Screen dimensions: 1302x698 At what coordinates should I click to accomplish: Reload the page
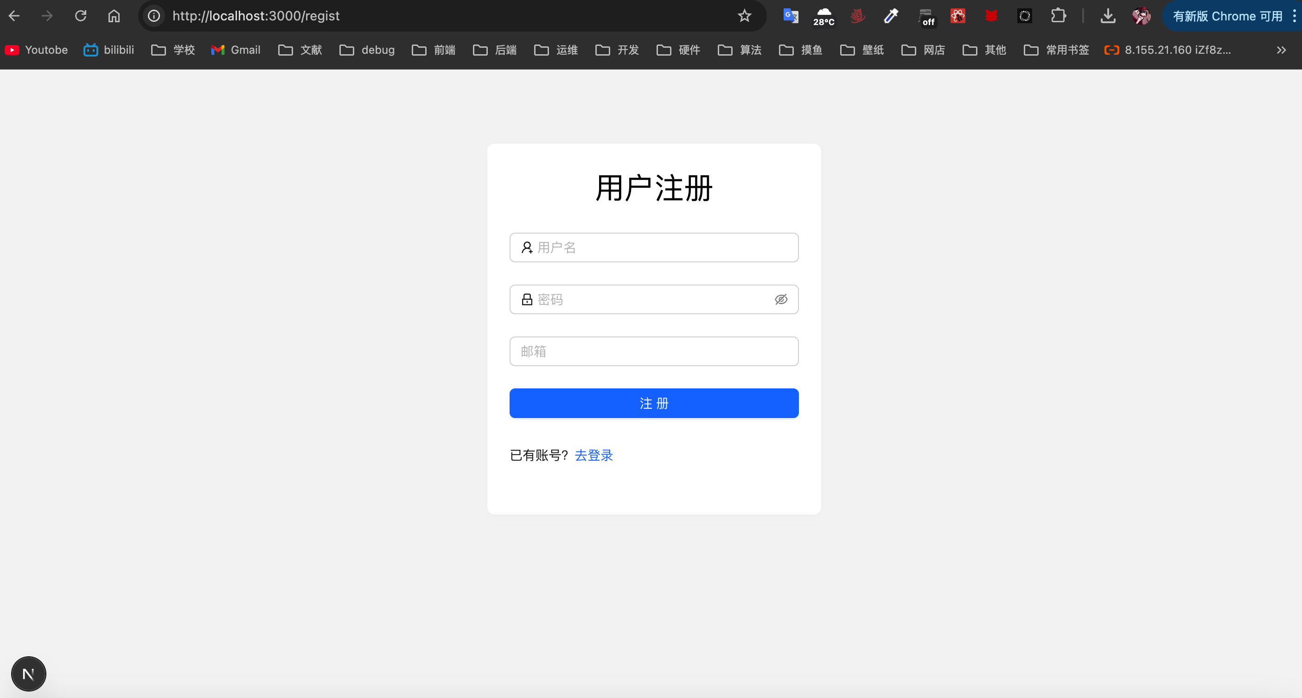[x=81, y=16]
